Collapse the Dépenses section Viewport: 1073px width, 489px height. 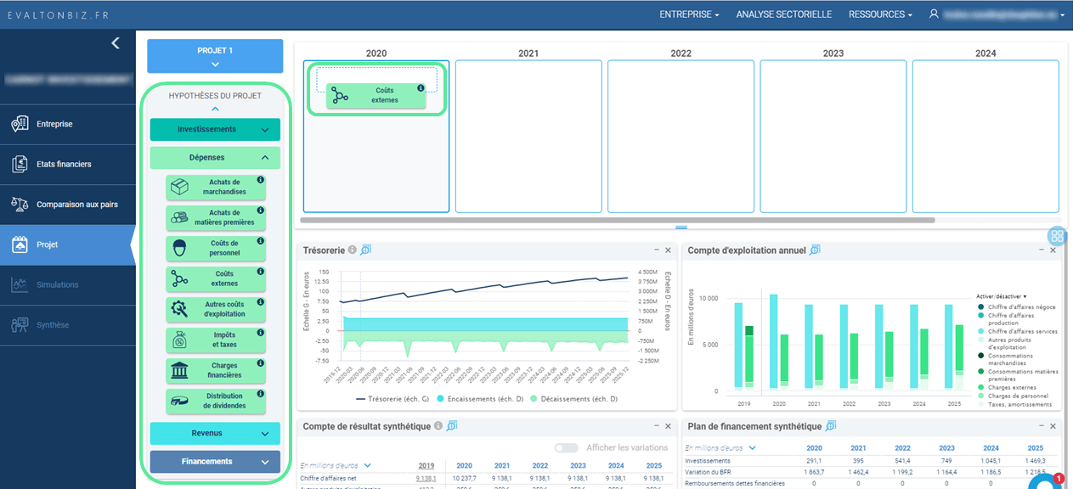click(215, 158)
